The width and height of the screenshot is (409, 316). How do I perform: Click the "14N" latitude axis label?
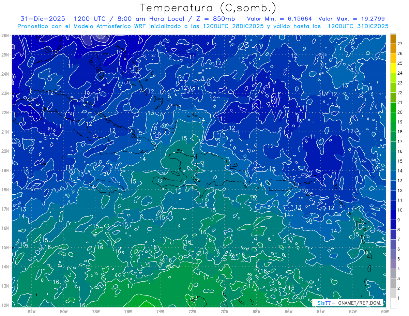pyautogui.click(x=5, y=267)
